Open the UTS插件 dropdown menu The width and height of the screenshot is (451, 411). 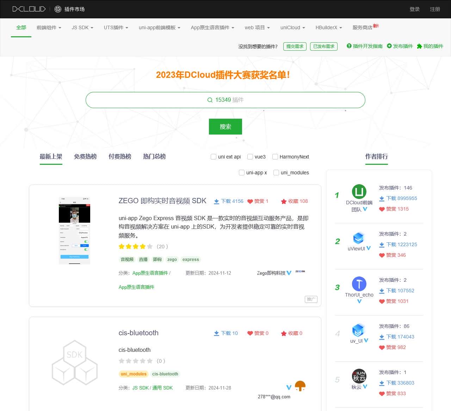click(x=116, y=27)
